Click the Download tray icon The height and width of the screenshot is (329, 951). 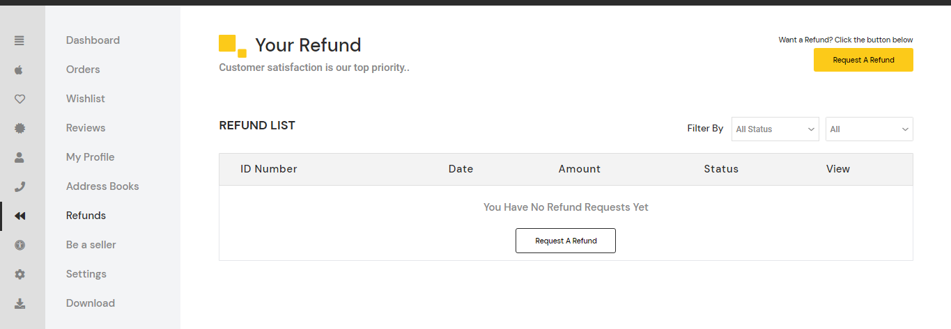[x=20, y=303]
